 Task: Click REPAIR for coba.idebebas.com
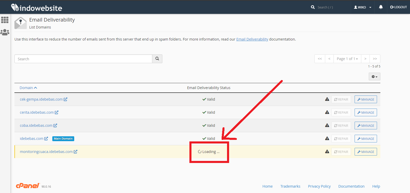[x=341, y=126]
